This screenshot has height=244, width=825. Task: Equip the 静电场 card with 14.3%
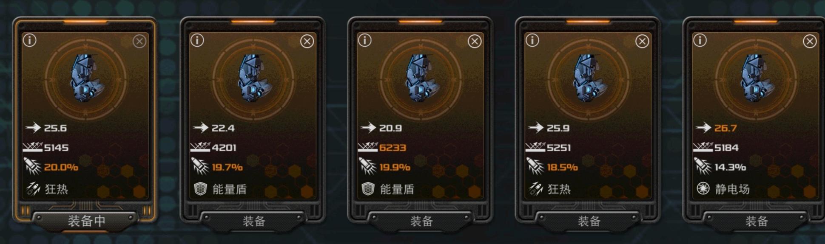[756, 221]
